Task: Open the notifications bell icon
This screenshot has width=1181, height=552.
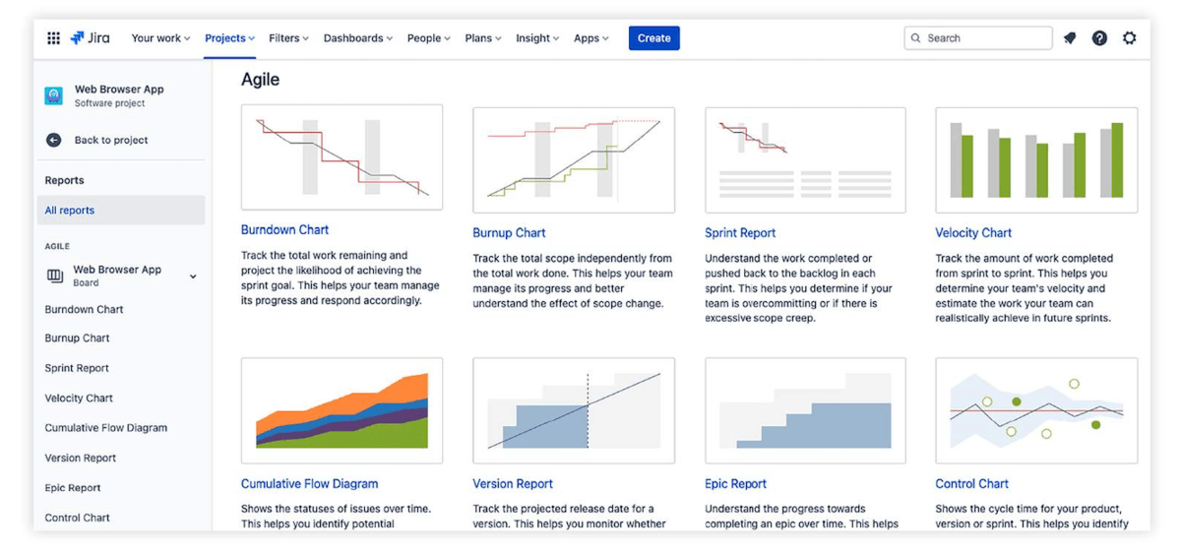Action: tap(1070, 38)
